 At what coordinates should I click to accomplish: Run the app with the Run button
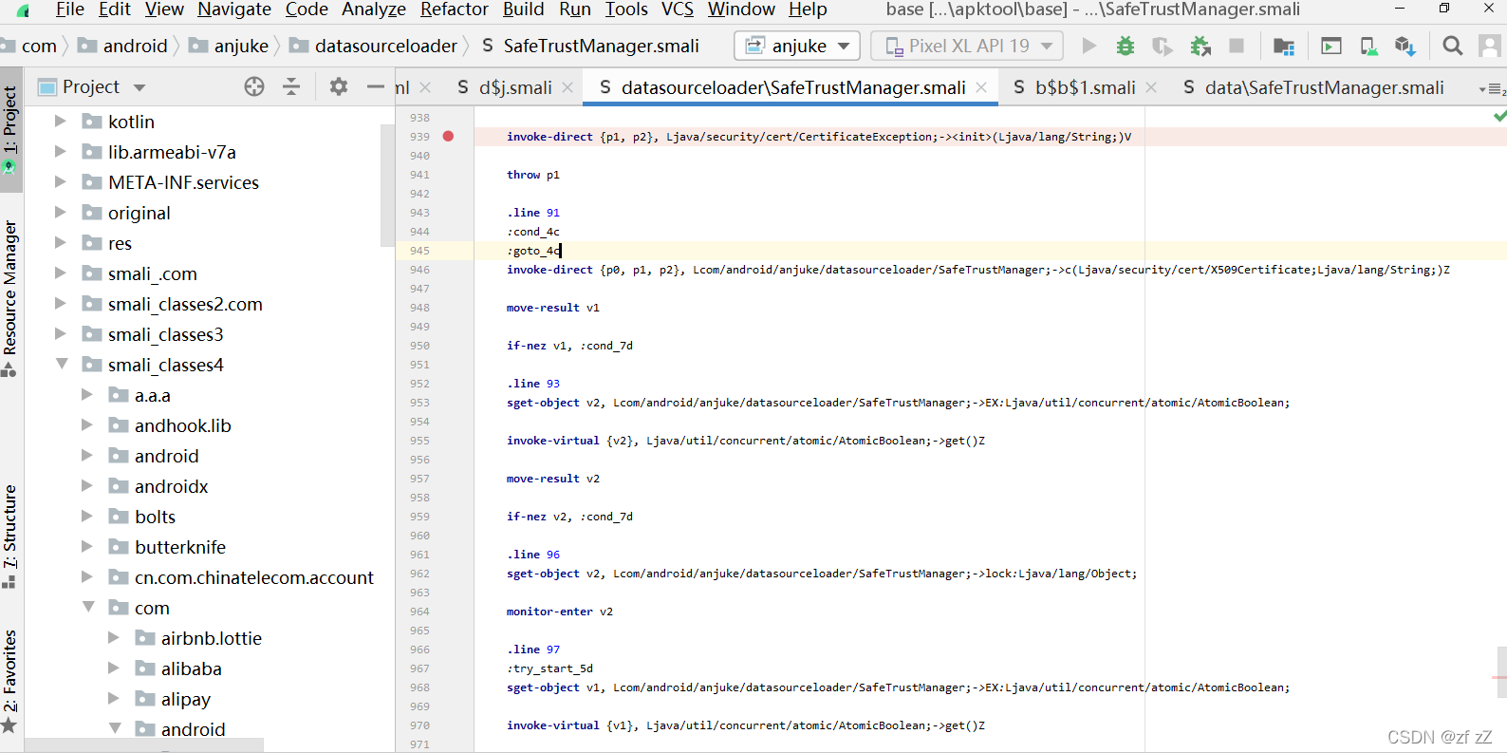(x=1089, y=46)
